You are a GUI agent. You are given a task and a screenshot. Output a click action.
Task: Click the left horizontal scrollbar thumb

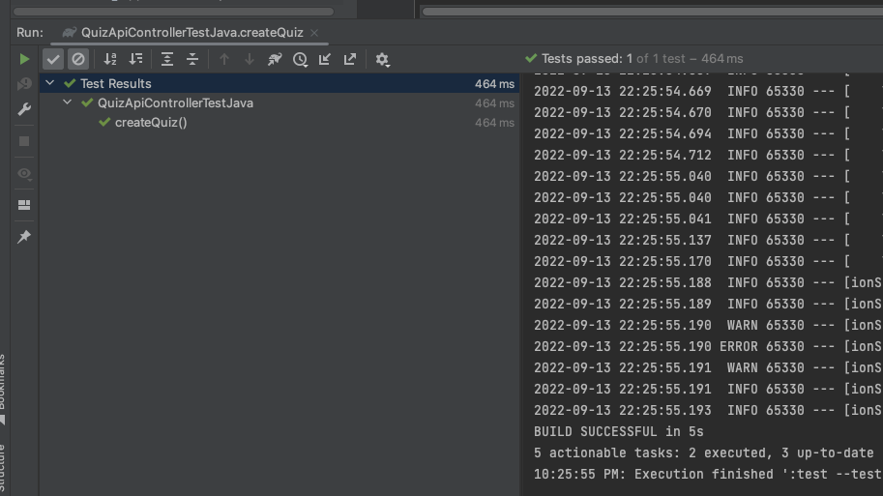[x=173, y=12]
